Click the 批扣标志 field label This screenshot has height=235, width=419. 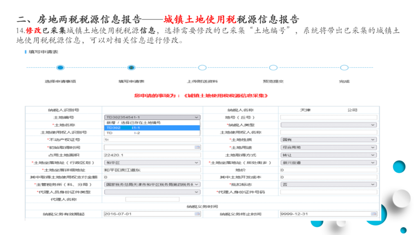[x=241, y=184]
